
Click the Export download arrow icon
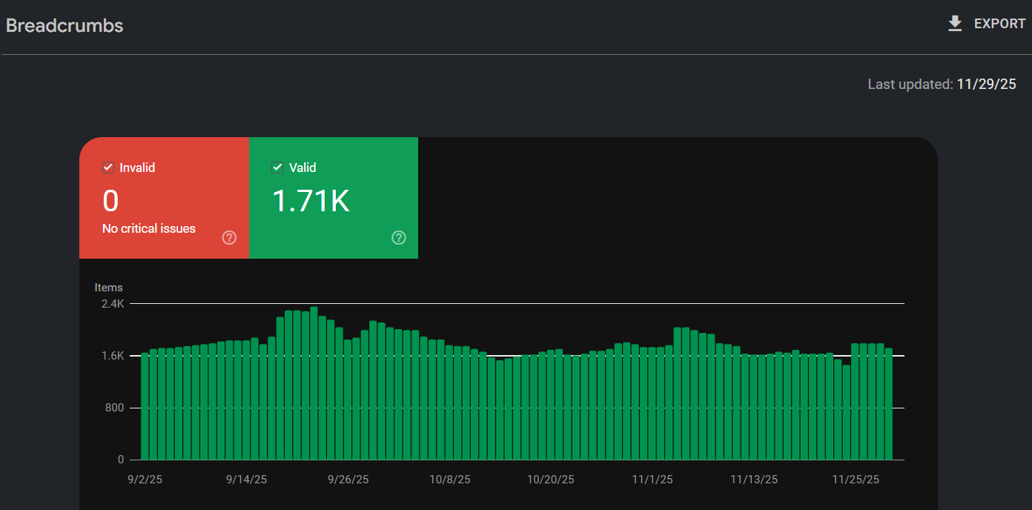(955, 24)
